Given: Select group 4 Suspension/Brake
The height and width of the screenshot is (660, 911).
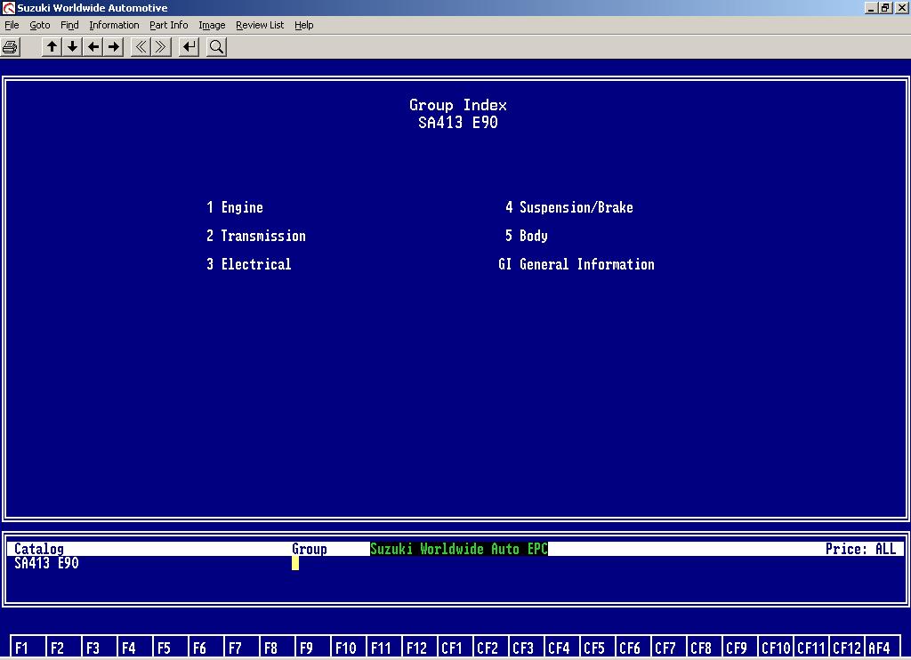Looking at the screenshot, I should 568,207.
